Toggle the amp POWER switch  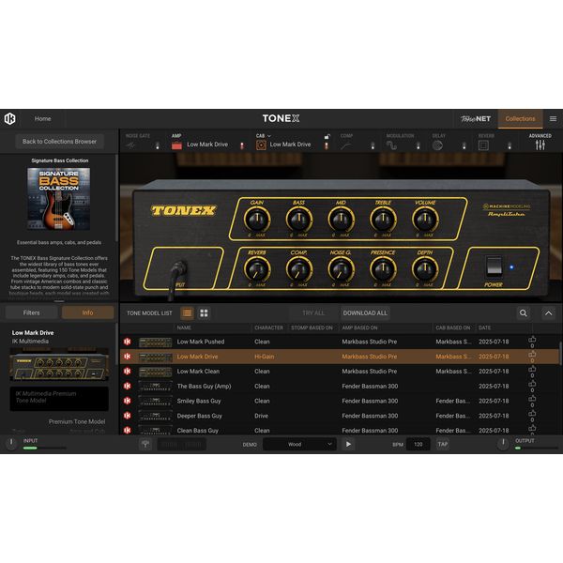493,266
